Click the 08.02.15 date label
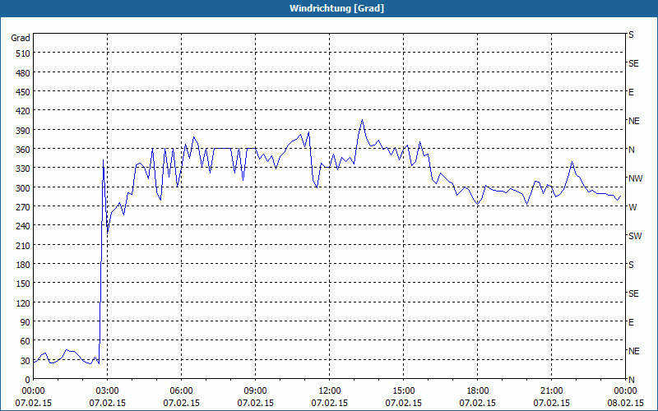Screen dimensions: 658x411 (625, 403)
